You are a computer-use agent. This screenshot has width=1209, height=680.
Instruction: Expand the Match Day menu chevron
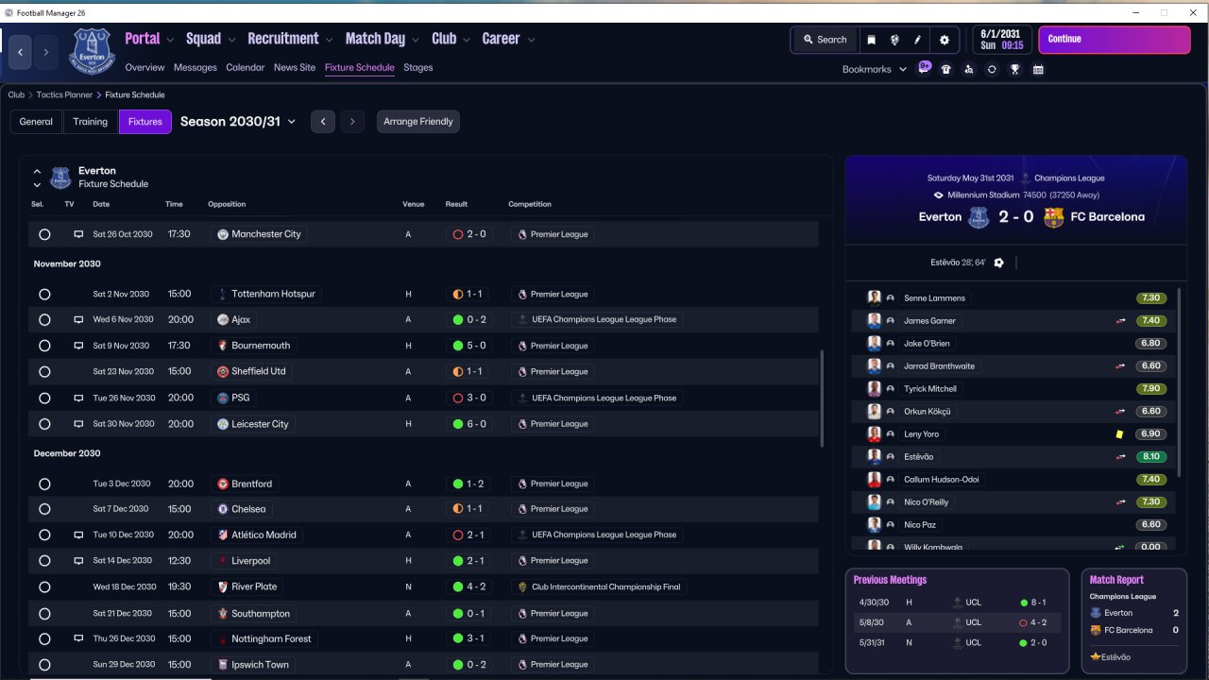(415, 40)
